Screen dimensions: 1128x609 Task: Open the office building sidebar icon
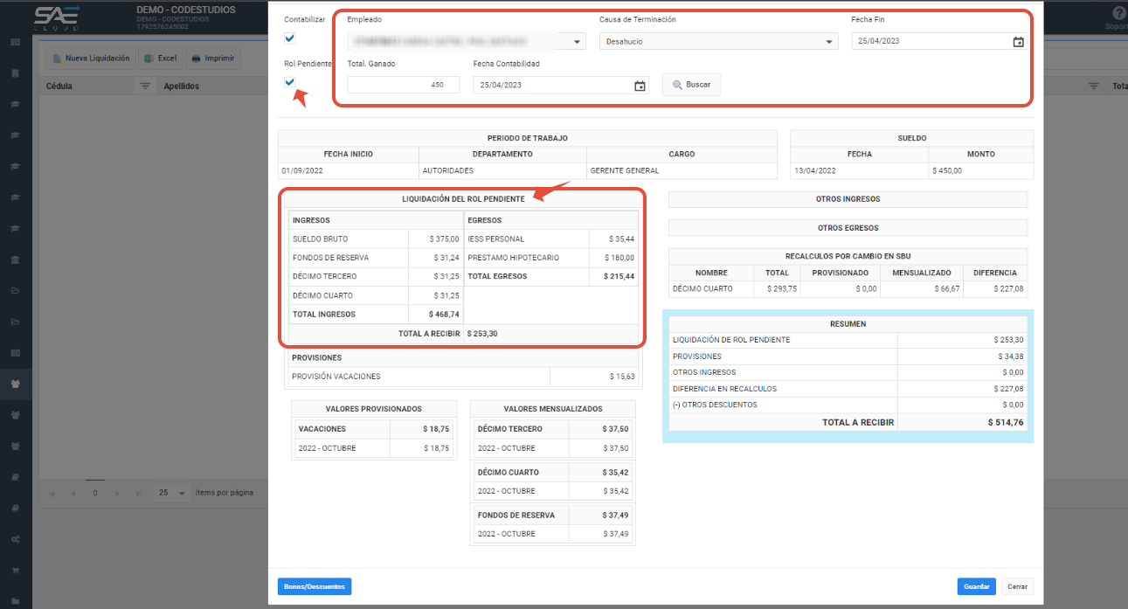pyautogui.click(x=16, y=73)
